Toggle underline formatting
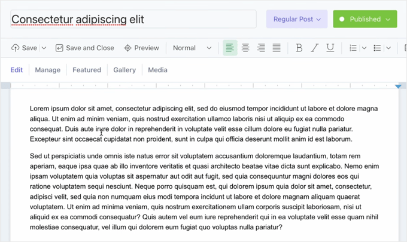 (x=330, y=48)
